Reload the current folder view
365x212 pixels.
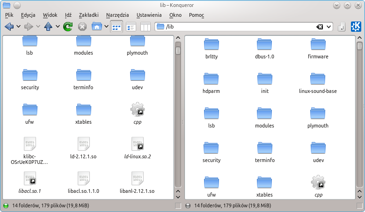coord(68,27)
